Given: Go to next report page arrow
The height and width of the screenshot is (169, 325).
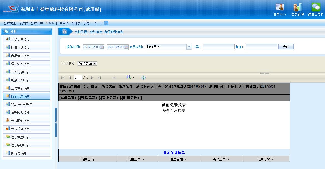Looking at the screenshot, I should [92, 78].
